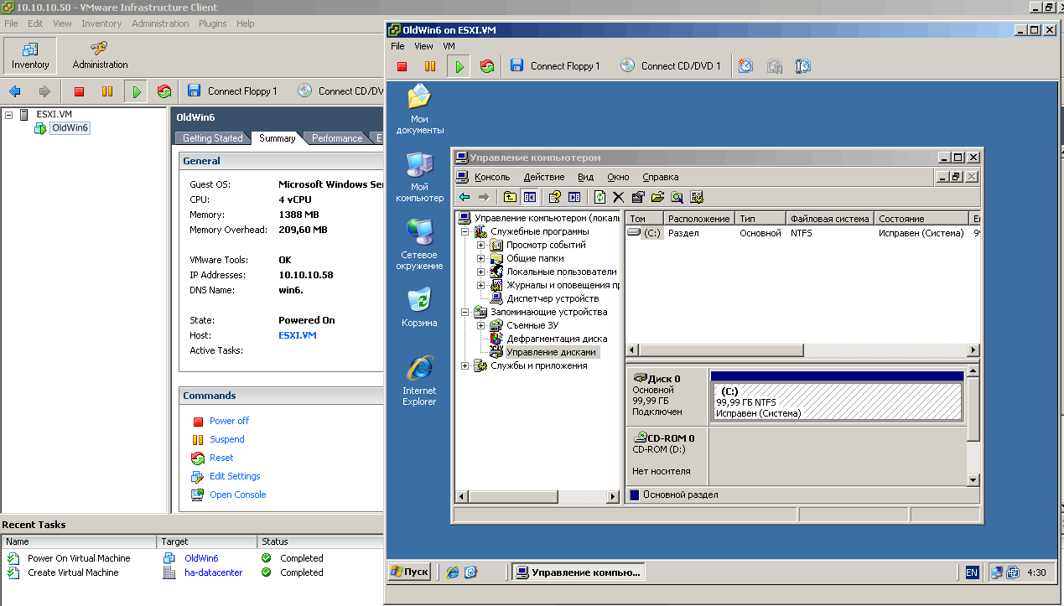Click Forward arrow in Infrastructure Client toolbar

(x=44, y=91)
